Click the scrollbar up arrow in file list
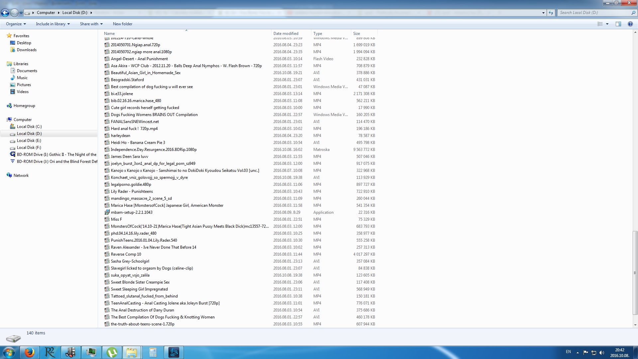638x359 pixels. pos(635,32)
